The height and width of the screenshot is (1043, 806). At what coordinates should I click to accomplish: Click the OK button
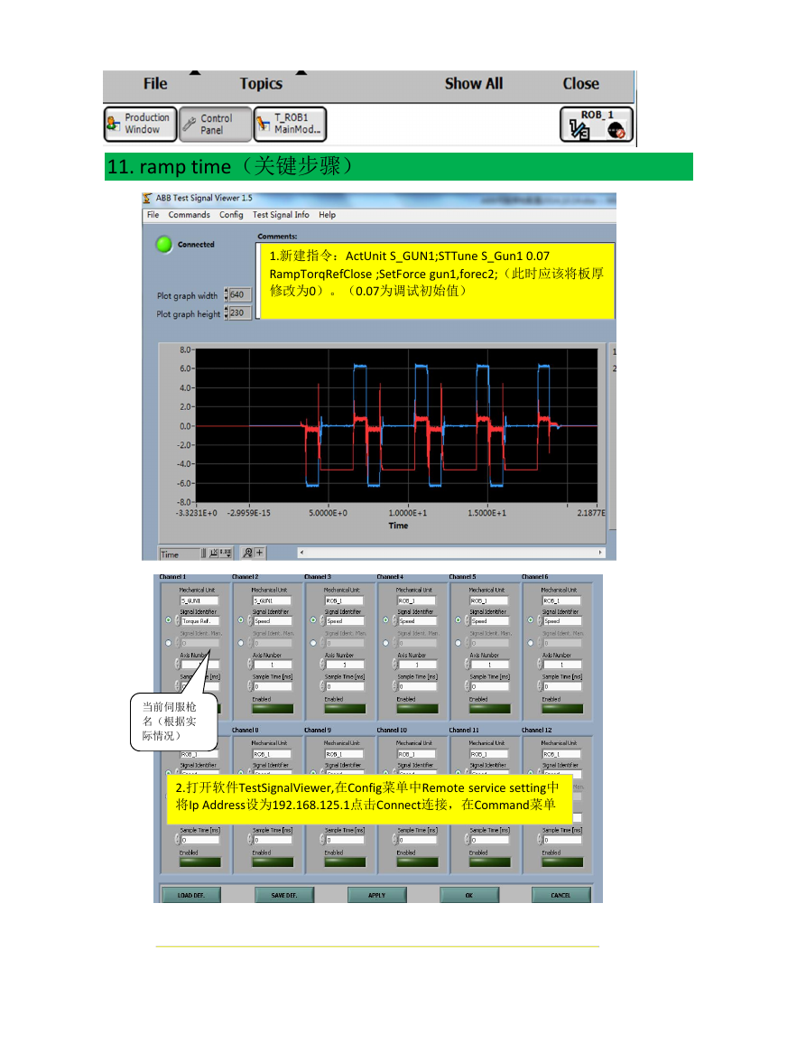[x=468, y=895]
